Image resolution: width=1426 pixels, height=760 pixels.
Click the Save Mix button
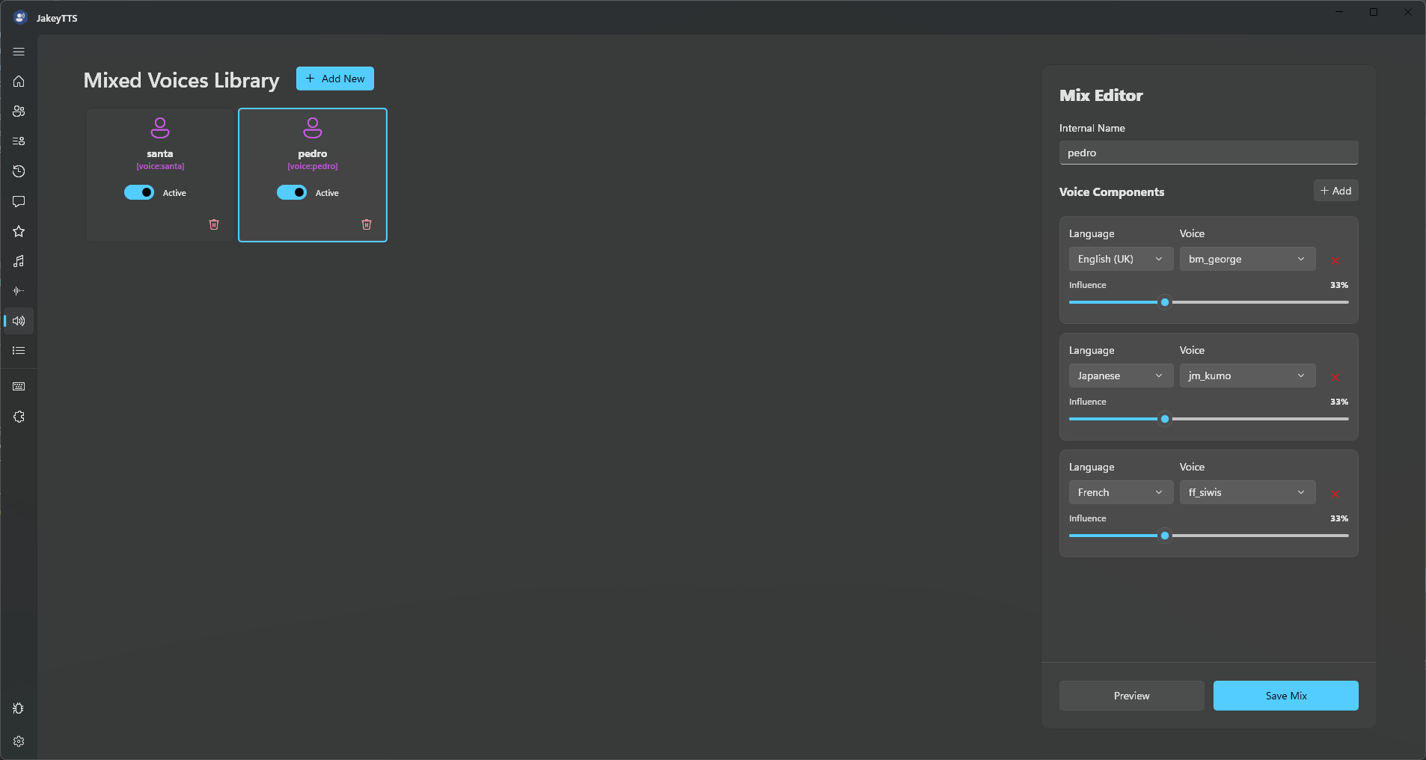click(1285, 696)
